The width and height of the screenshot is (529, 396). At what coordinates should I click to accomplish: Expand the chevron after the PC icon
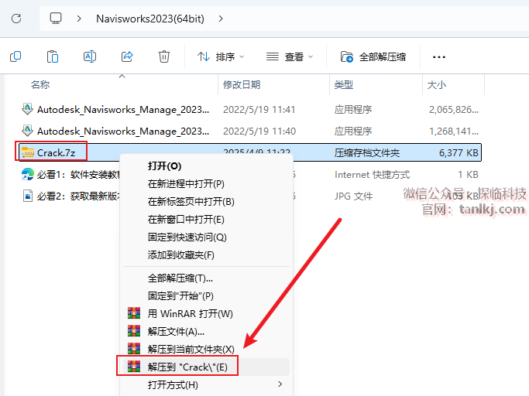79,19
